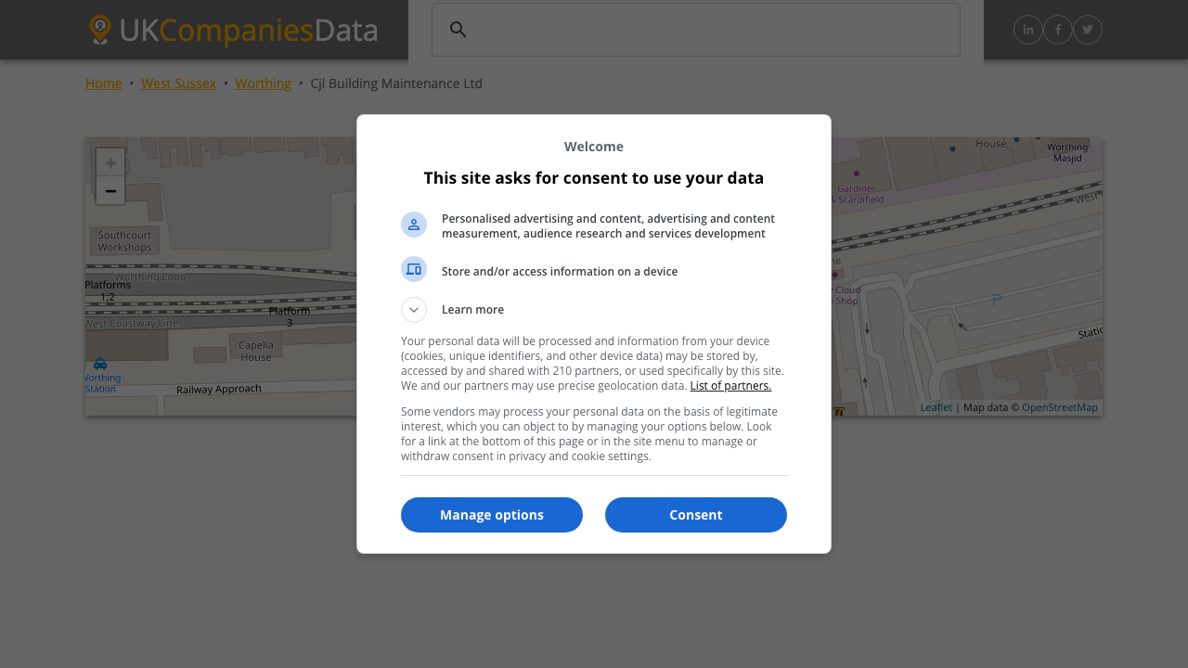Click the Worthing Station taxi marker
Viewport: 1188px width, 668px height.
coord(100,365)
